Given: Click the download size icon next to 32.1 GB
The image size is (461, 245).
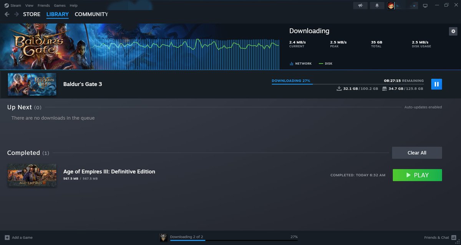Looking at the screenshot, I should pos(339,89).
